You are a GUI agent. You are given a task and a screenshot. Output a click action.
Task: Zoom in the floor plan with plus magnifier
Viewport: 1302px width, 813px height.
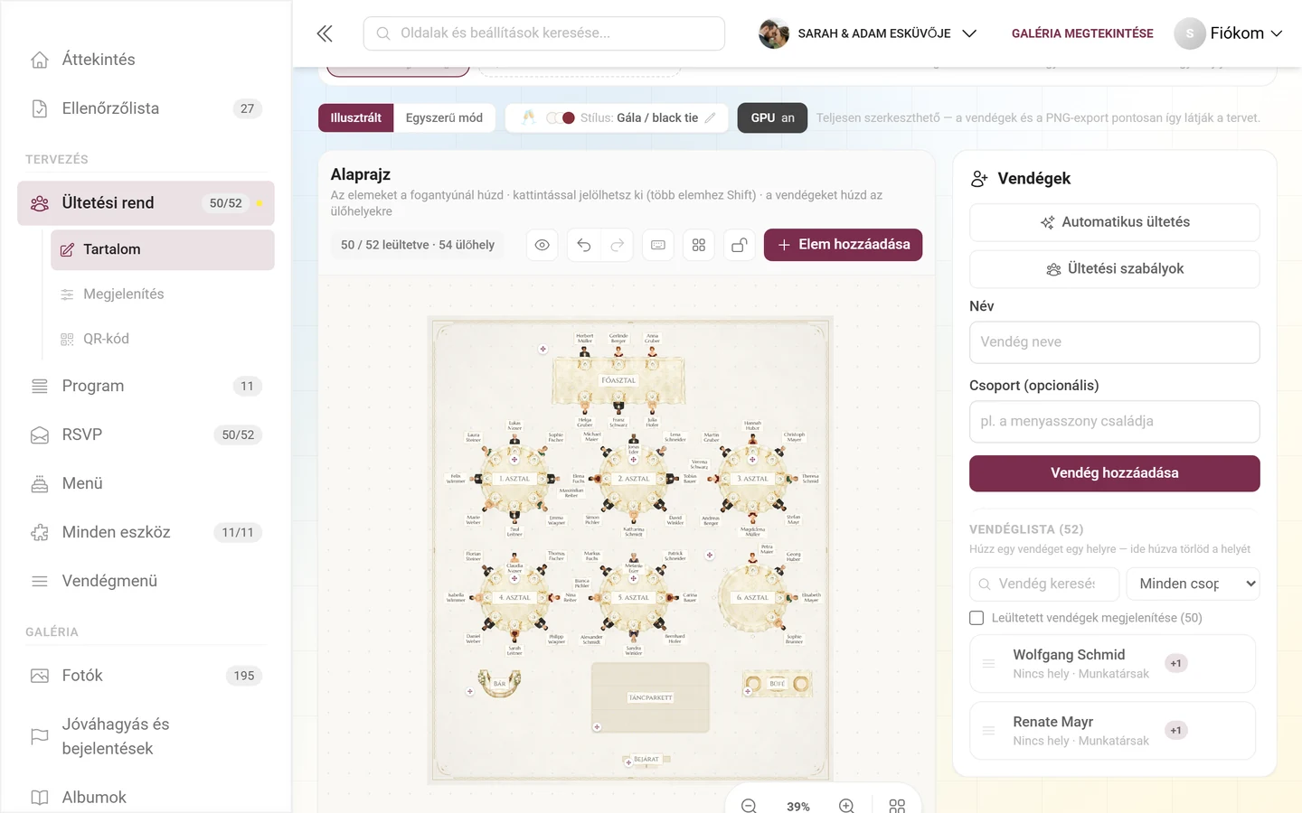(846, 806)
